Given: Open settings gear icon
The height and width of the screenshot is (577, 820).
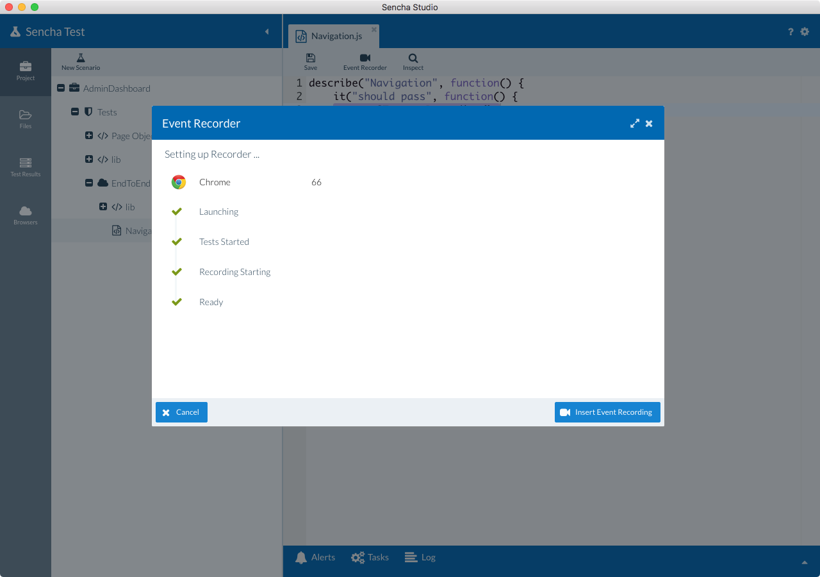Looking at the screenshot, I should click(805, 31).
